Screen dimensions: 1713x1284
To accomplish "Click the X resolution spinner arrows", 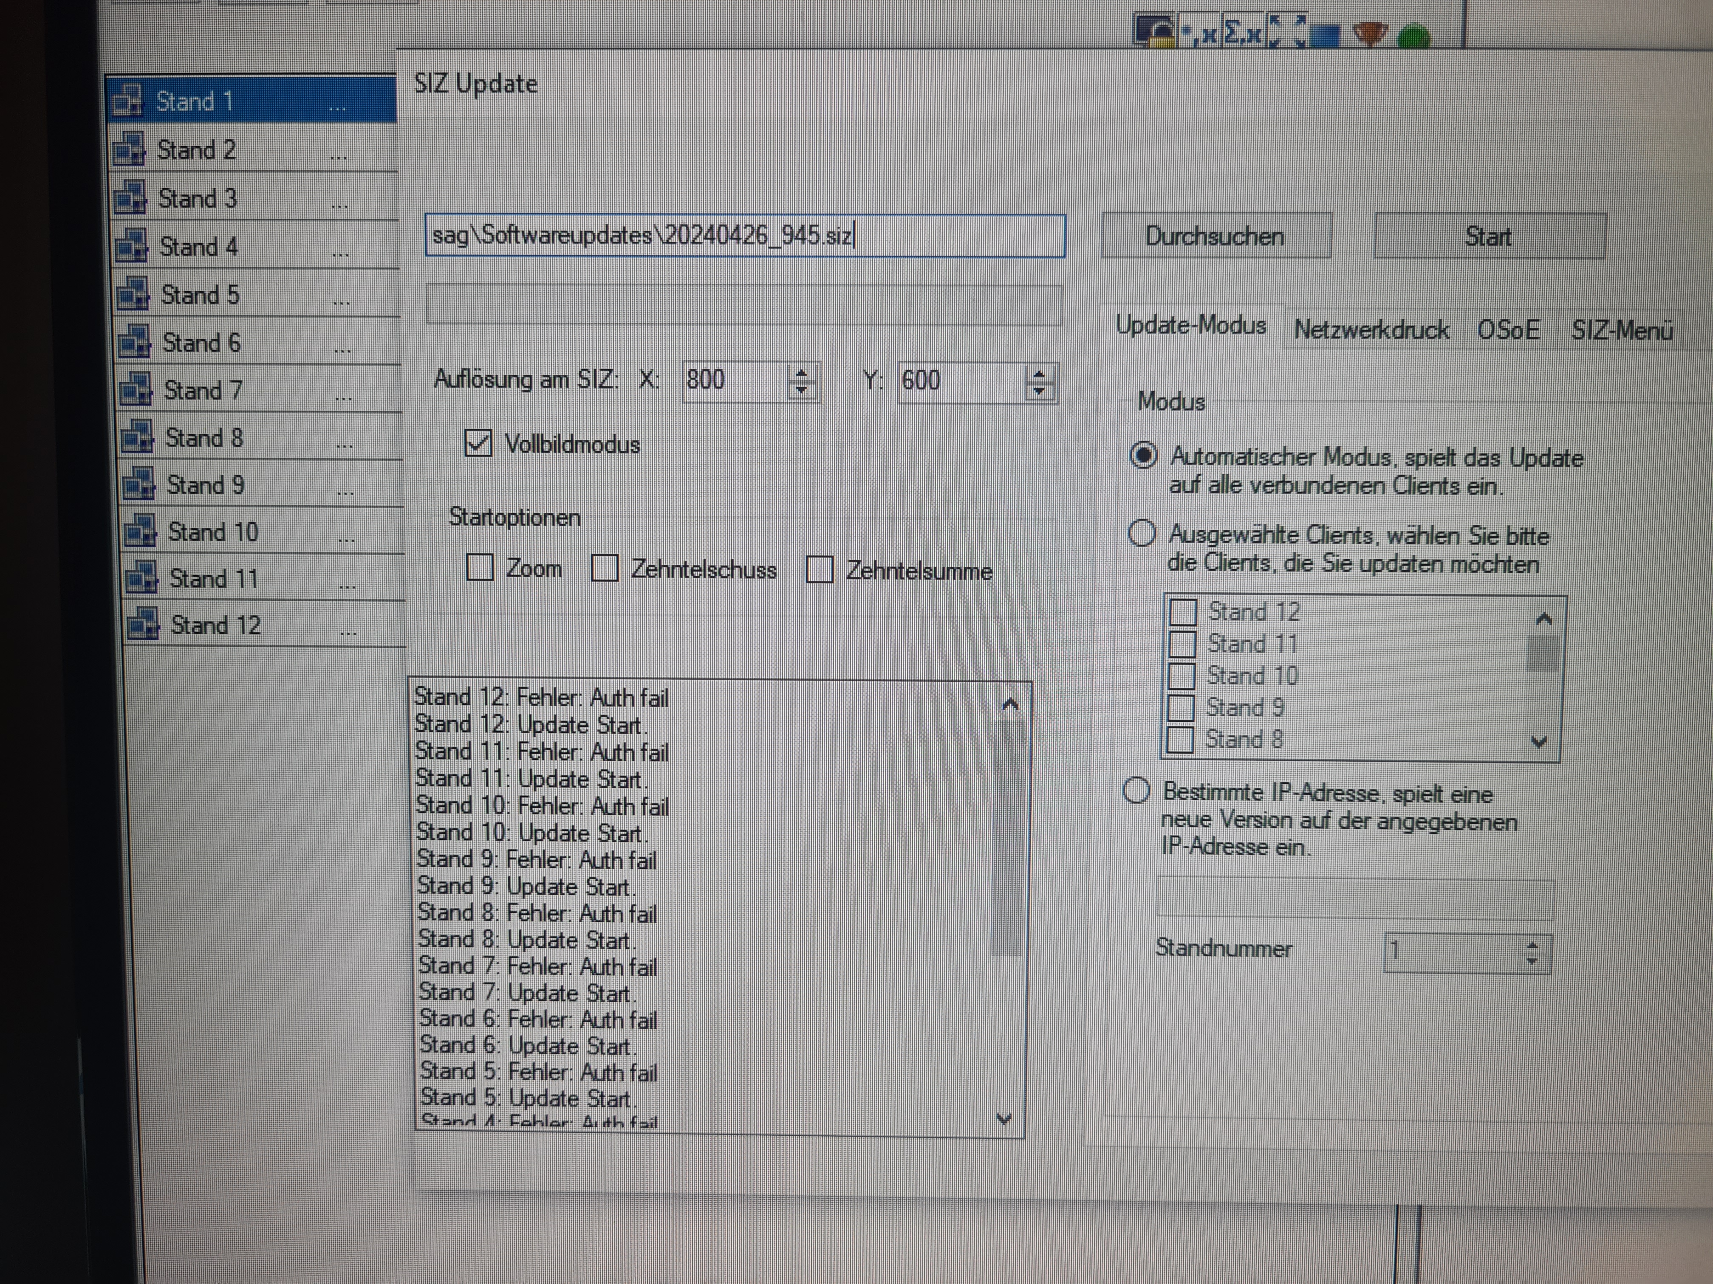I will [802, 381].
